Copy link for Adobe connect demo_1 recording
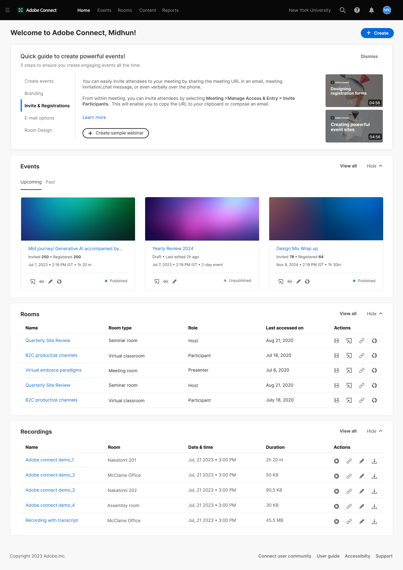The height and width of the screenshot is (570, 403). [349, 461]
